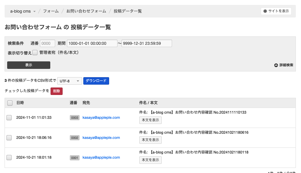Toggle the 管理者宛 (件名/本文) checkbox
301x173 pixels.
(x=35, y=53)
